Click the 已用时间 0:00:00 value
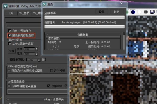157x104 pixels. click(x=106, y=47)
